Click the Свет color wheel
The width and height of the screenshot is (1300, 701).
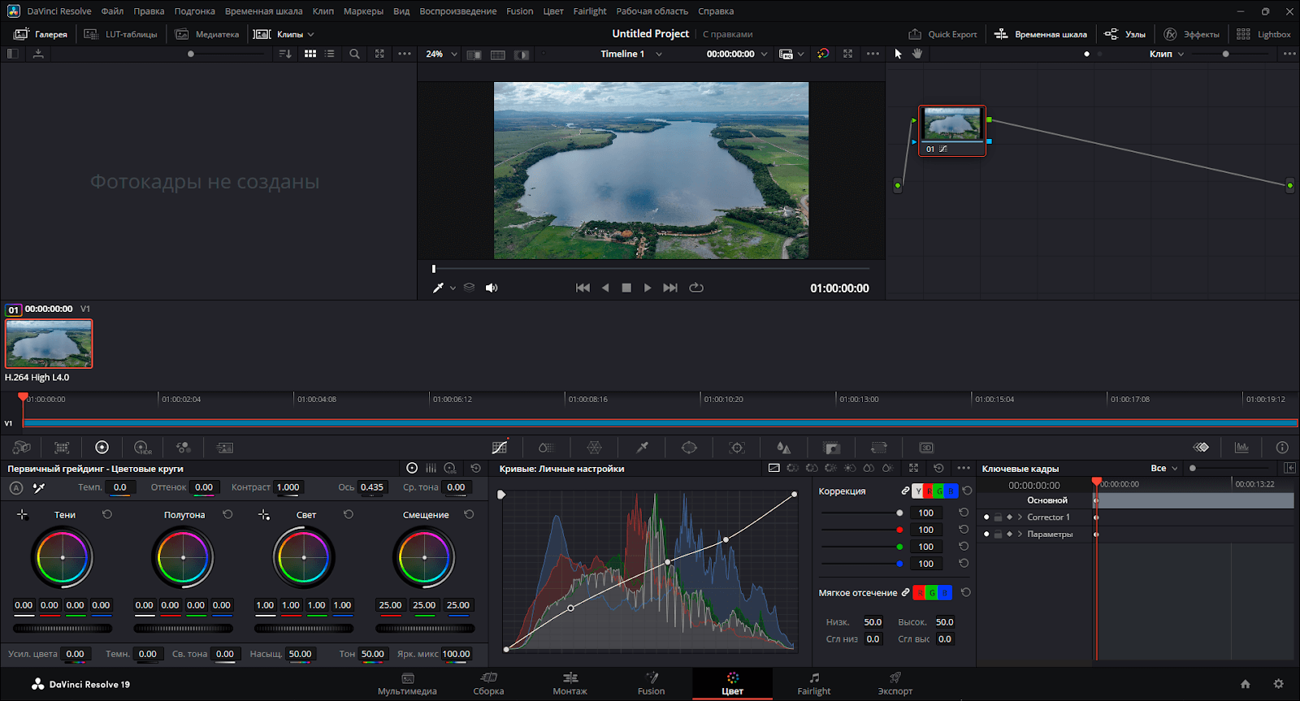click(304, 557)
